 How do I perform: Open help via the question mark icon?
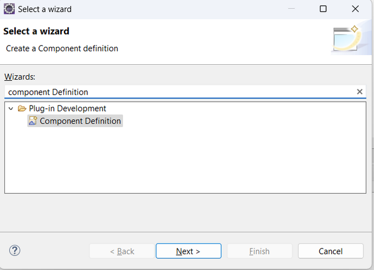(x=15, y=251)
